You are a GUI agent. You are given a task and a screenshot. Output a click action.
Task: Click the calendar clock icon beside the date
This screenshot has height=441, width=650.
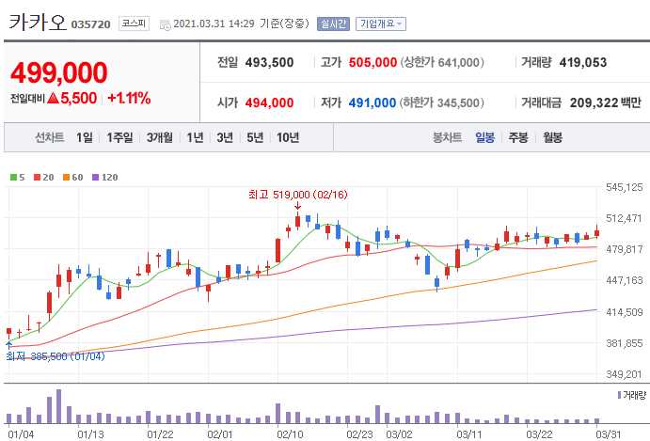point(165,24)
